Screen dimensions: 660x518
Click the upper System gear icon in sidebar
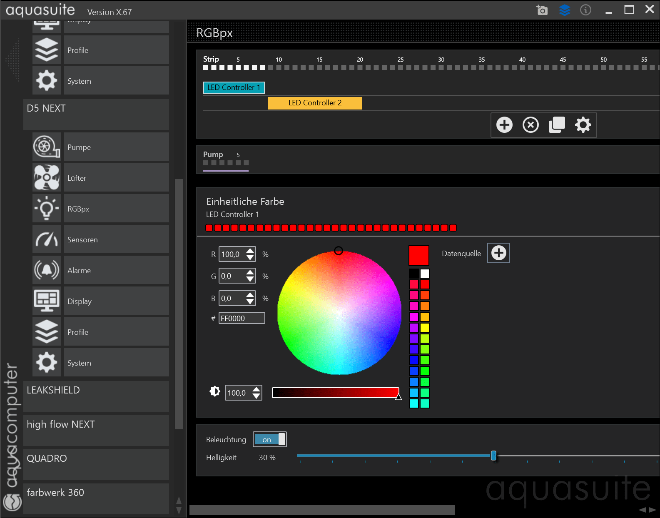point(47,81)
